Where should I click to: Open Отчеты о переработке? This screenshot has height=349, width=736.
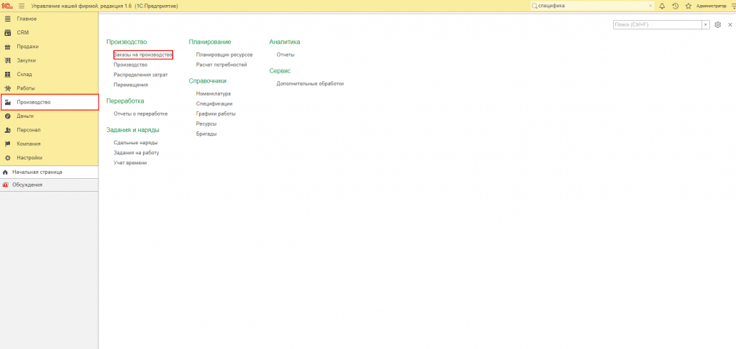(x=141, y=113)
